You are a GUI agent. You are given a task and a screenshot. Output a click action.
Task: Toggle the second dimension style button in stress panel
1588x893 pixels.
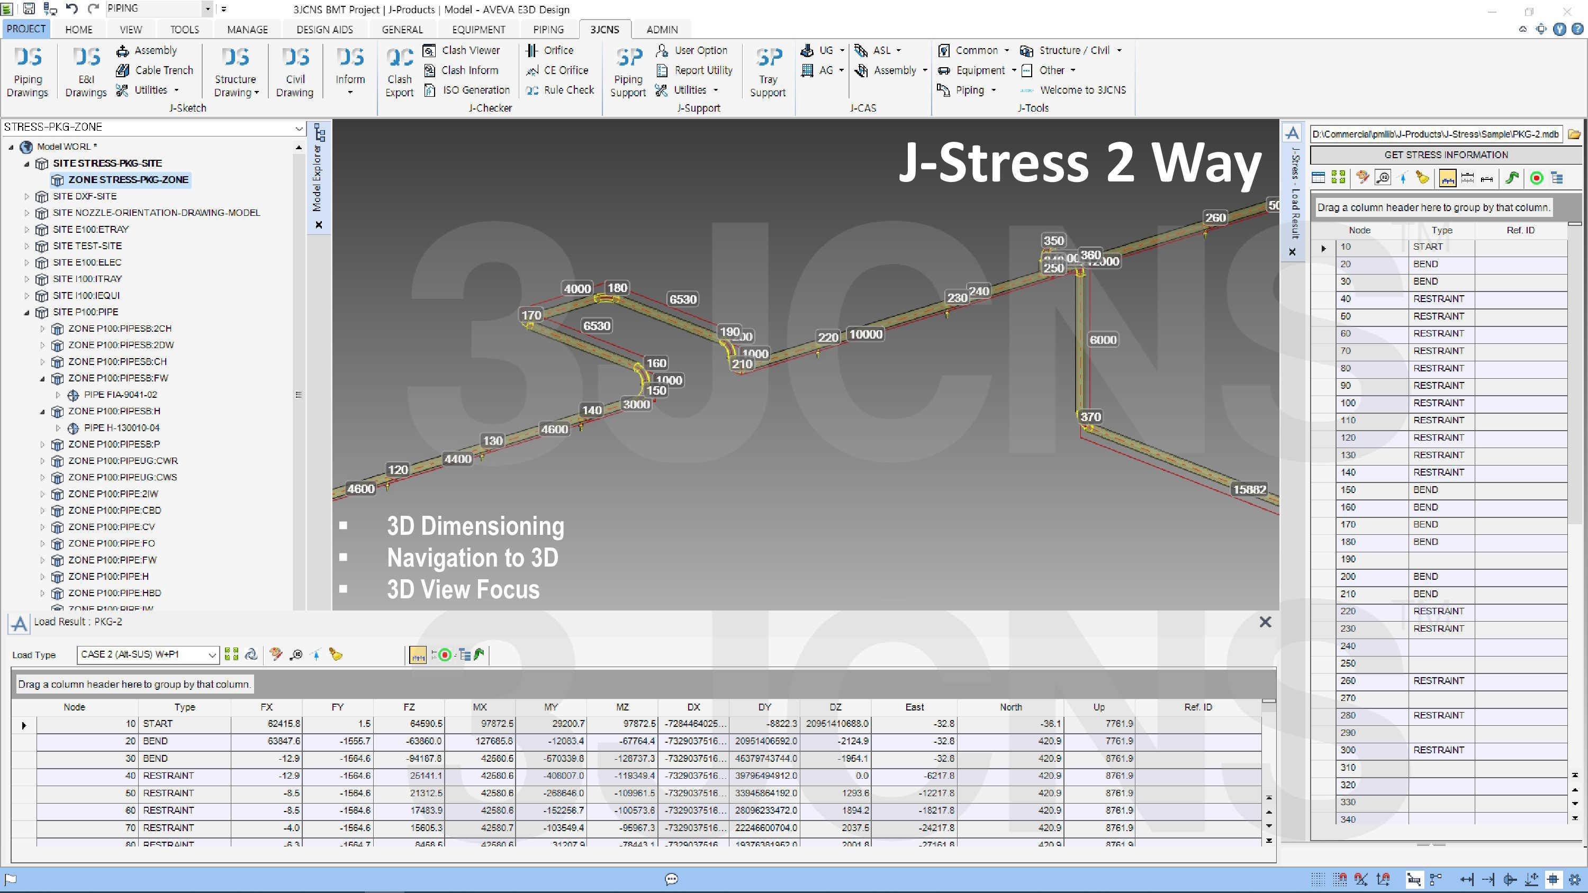1467,178
